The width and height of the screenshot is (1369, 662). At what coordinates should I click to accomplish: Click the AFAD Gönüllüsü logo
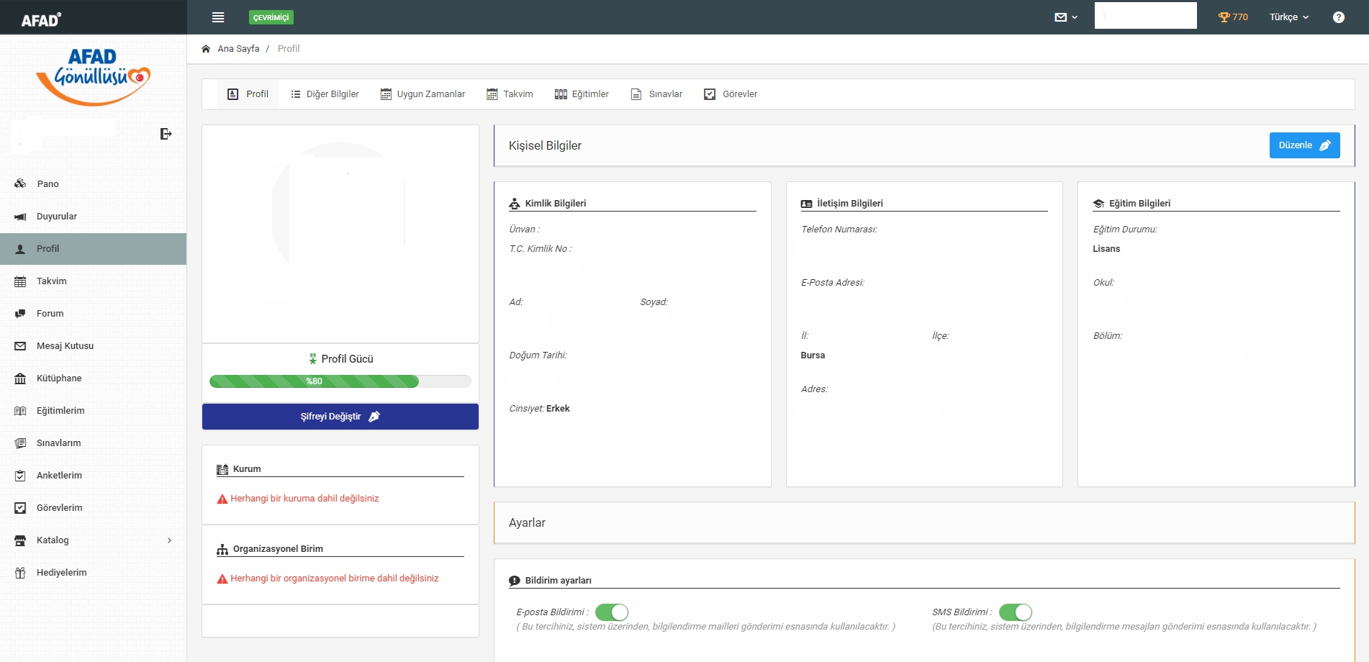94,77
